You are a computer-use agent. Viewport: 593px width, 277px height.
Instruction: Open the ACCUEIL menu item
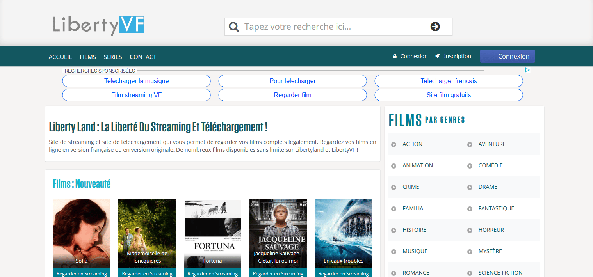60,57
